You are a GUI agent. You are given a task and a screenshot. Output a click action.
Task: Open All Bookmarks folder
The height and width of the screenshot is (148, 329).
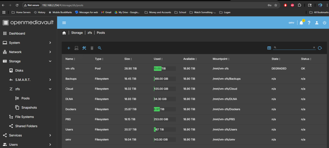coord(319,12)
